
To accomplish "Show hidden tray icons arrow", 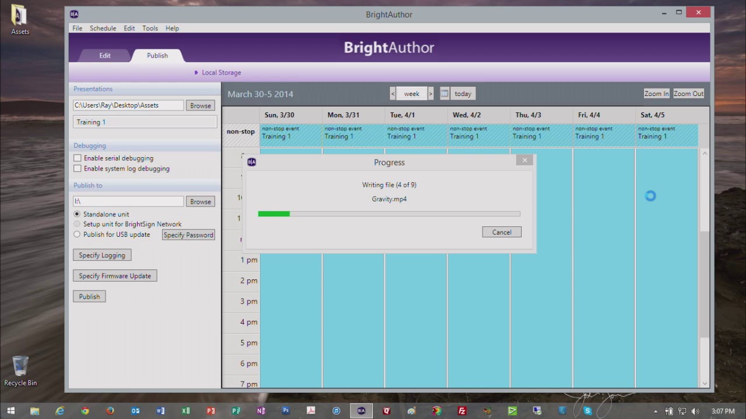I will (x=656, y=411).
